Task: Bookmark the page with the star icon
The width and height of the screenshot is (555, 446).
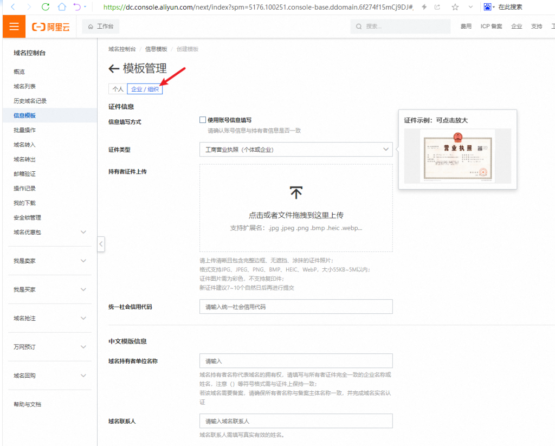Action: click(x=455, y=7)
